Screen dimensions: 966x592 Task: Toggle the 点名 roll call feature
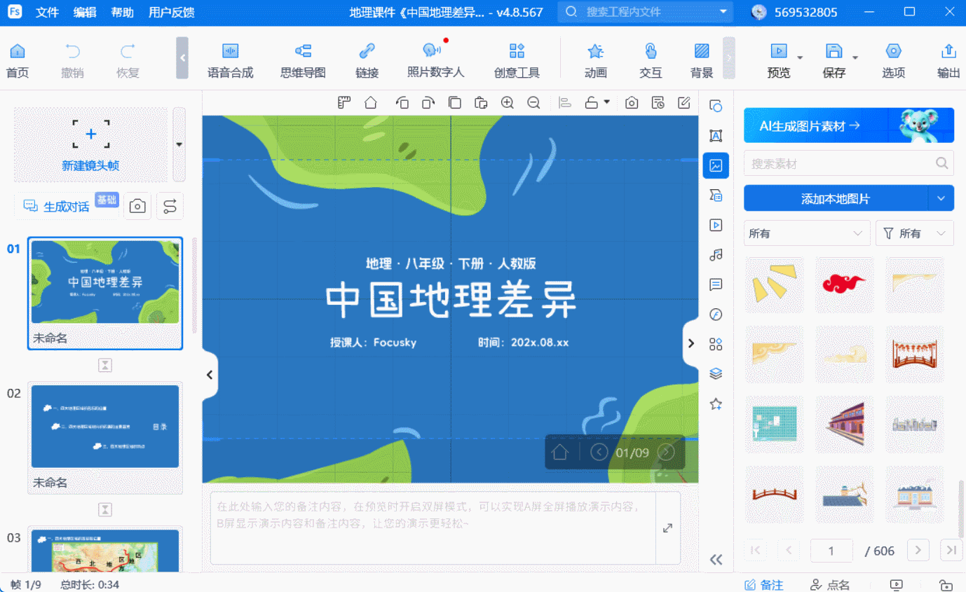point(830,584)
